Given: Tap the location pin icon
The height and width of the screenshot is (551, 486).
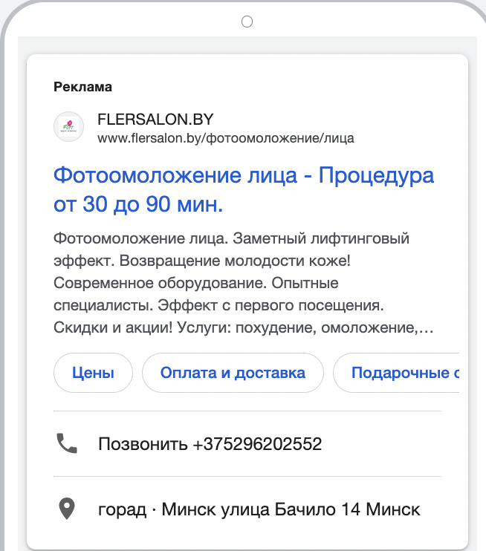Looking at the screenshot, I should (67, 509).
